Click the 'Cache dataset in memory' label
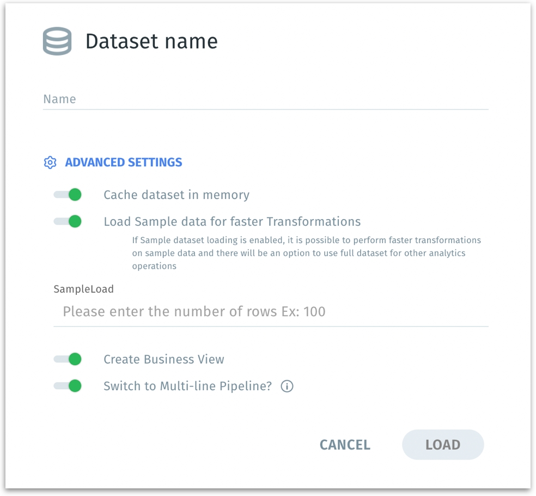Viewport: 536px width, 496px height. pyautogui.click(x=176, y=195)
